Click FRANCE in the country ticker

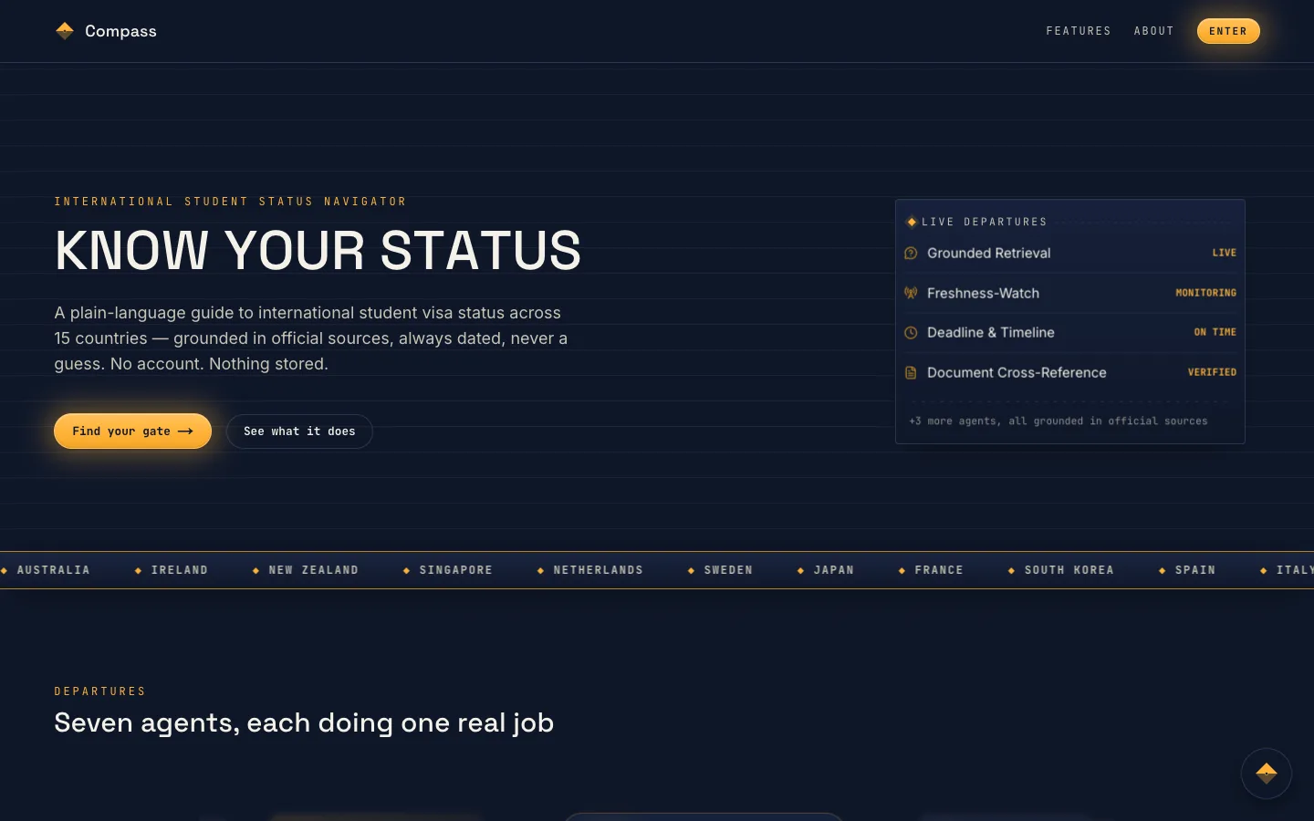939,570
